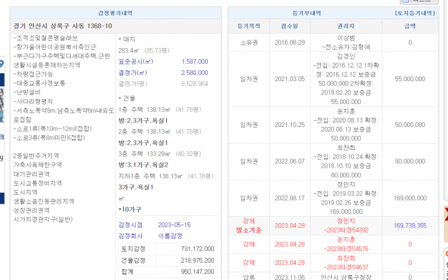Image resolution: width=448 pixels, height=280 pixels.
Task: Click the 169,739,355 amount in blue
Action: coord(410,225)
